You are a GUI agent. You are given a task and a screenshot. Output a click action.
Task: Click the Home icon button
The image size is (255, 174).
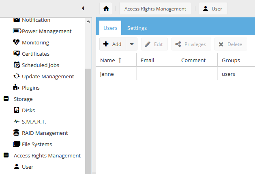106,8
